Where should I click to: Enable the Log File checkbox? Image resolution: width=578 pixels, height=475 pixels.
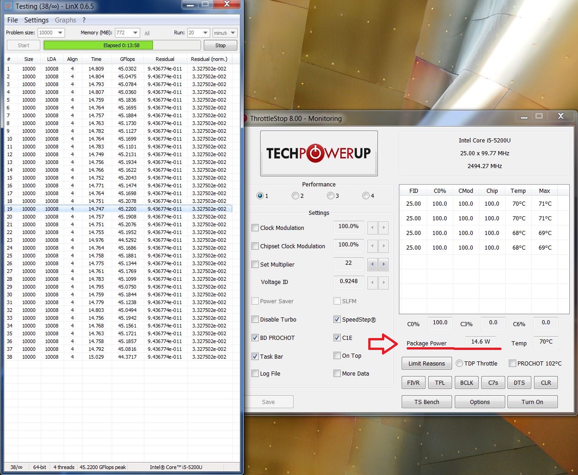[255, 373]
